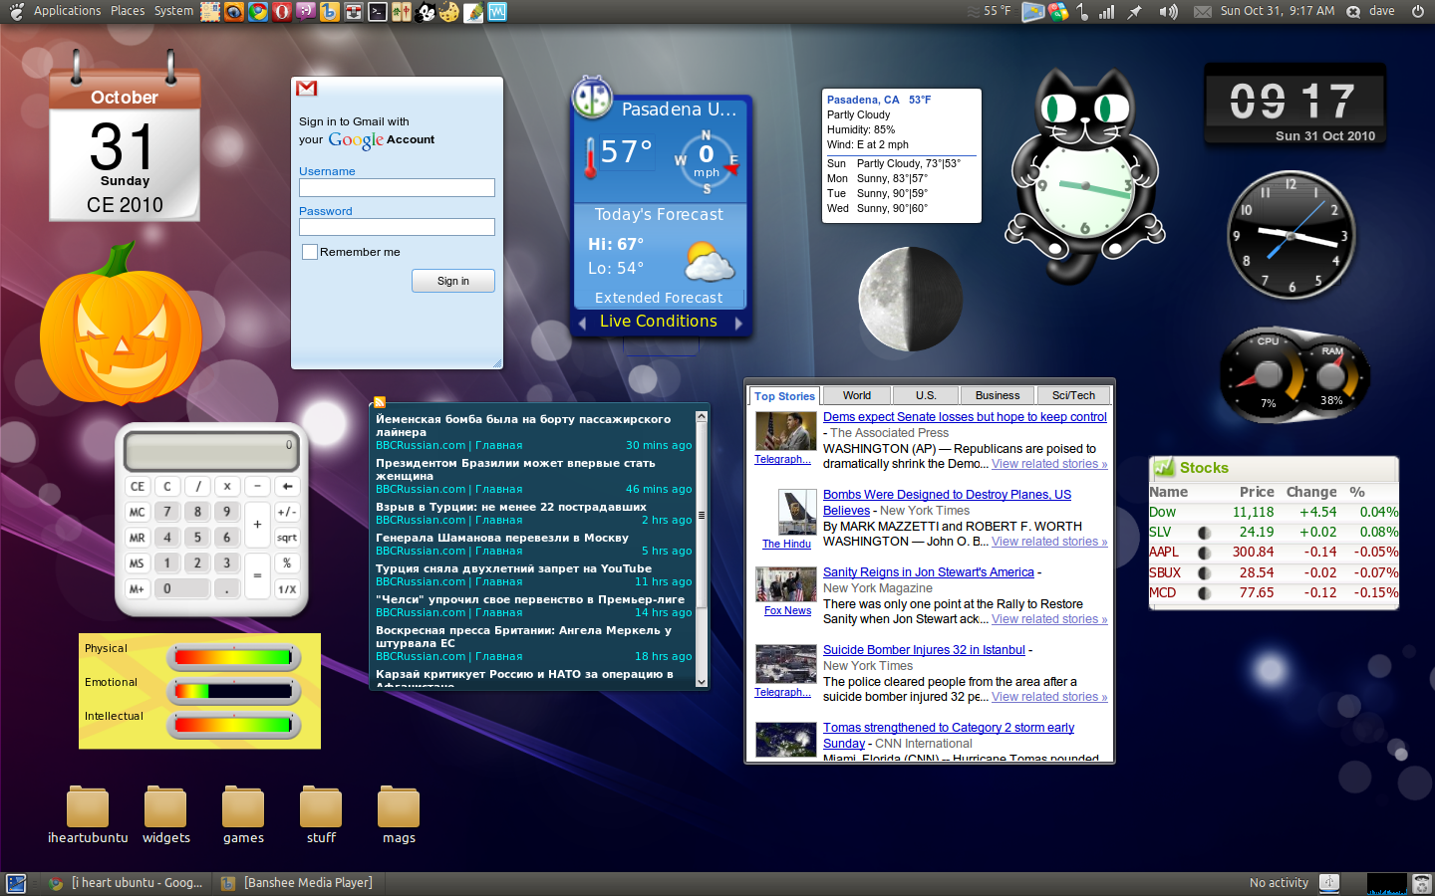
Task: Open the iheartubuntu desktop folder
Action: pos(88,814)
